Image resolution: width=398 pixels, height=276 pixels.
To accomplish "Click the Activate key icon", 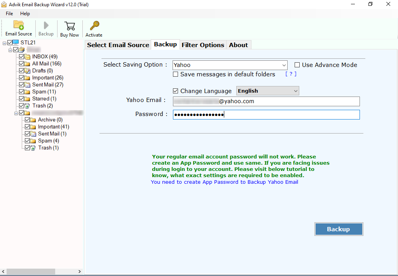I will pos(94,26).
